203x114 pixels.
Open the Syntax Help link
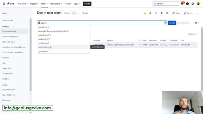coord(43,51)
